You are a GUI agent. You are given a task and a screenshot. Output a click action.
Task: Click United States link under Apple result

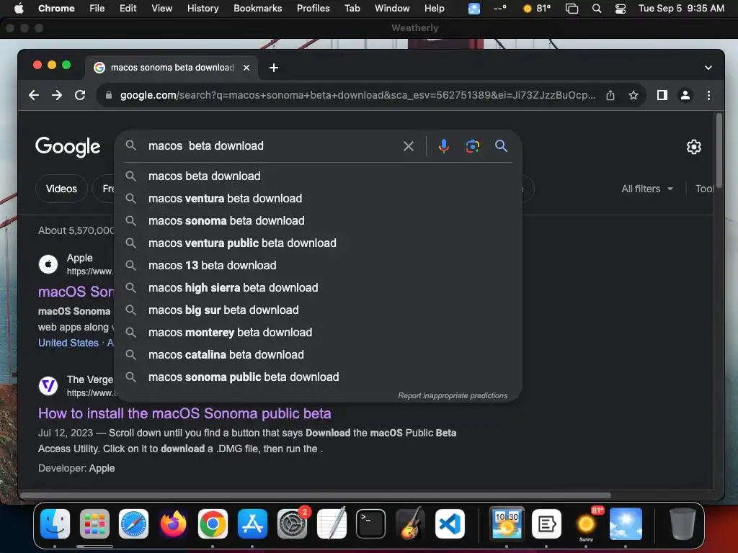(68, 343)
